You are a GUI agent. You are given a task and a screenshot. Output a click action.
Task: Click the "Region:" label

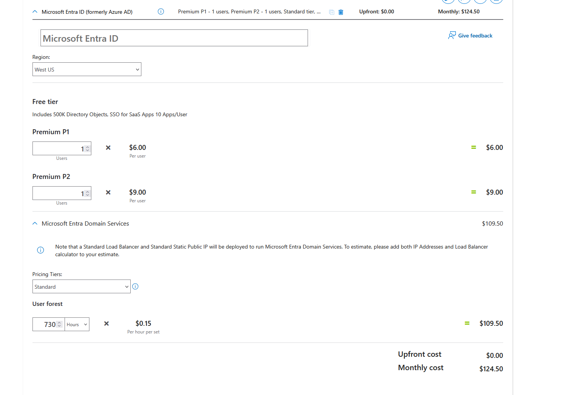point(41,57)
